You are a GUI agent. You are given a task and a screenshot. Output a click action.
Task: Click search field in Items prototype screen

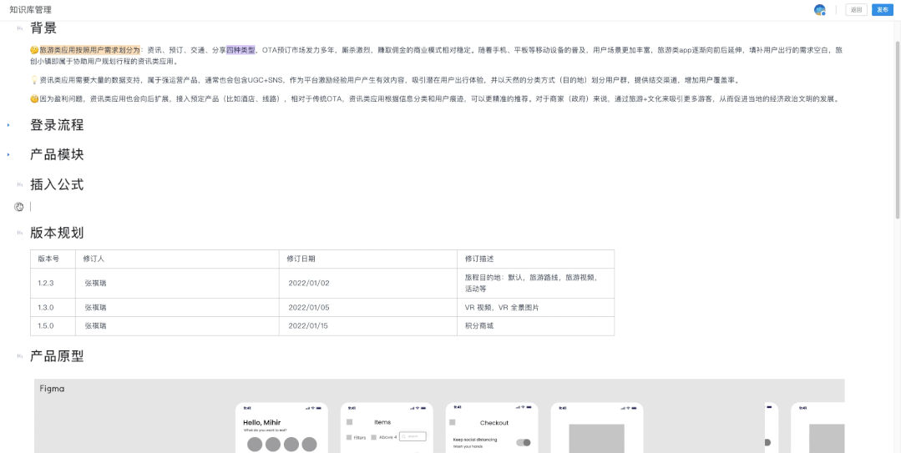click(x=413, y=436)
